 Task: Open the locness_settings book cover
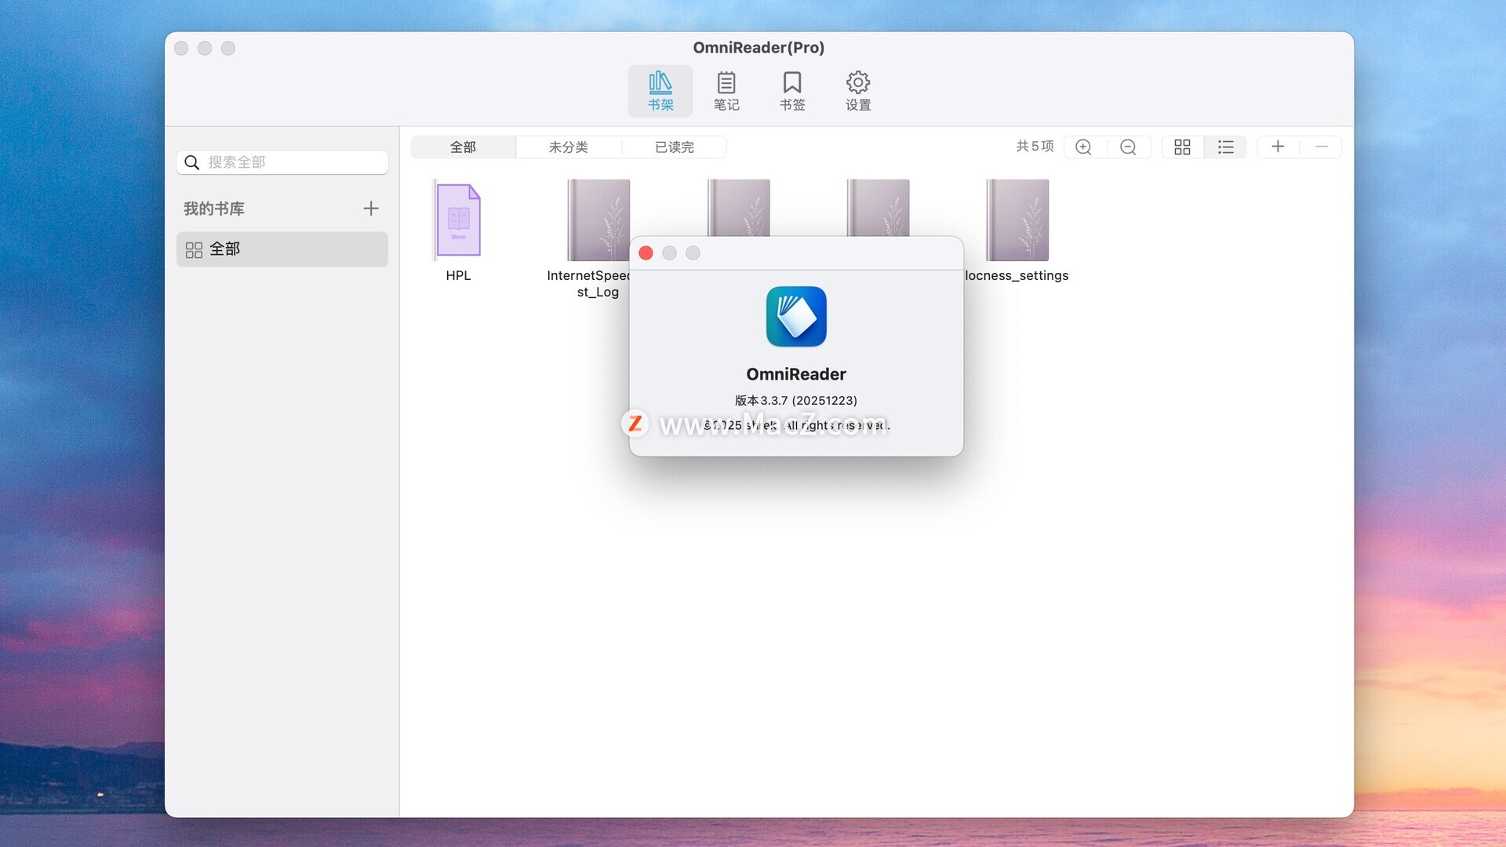tap(1017, 220)
